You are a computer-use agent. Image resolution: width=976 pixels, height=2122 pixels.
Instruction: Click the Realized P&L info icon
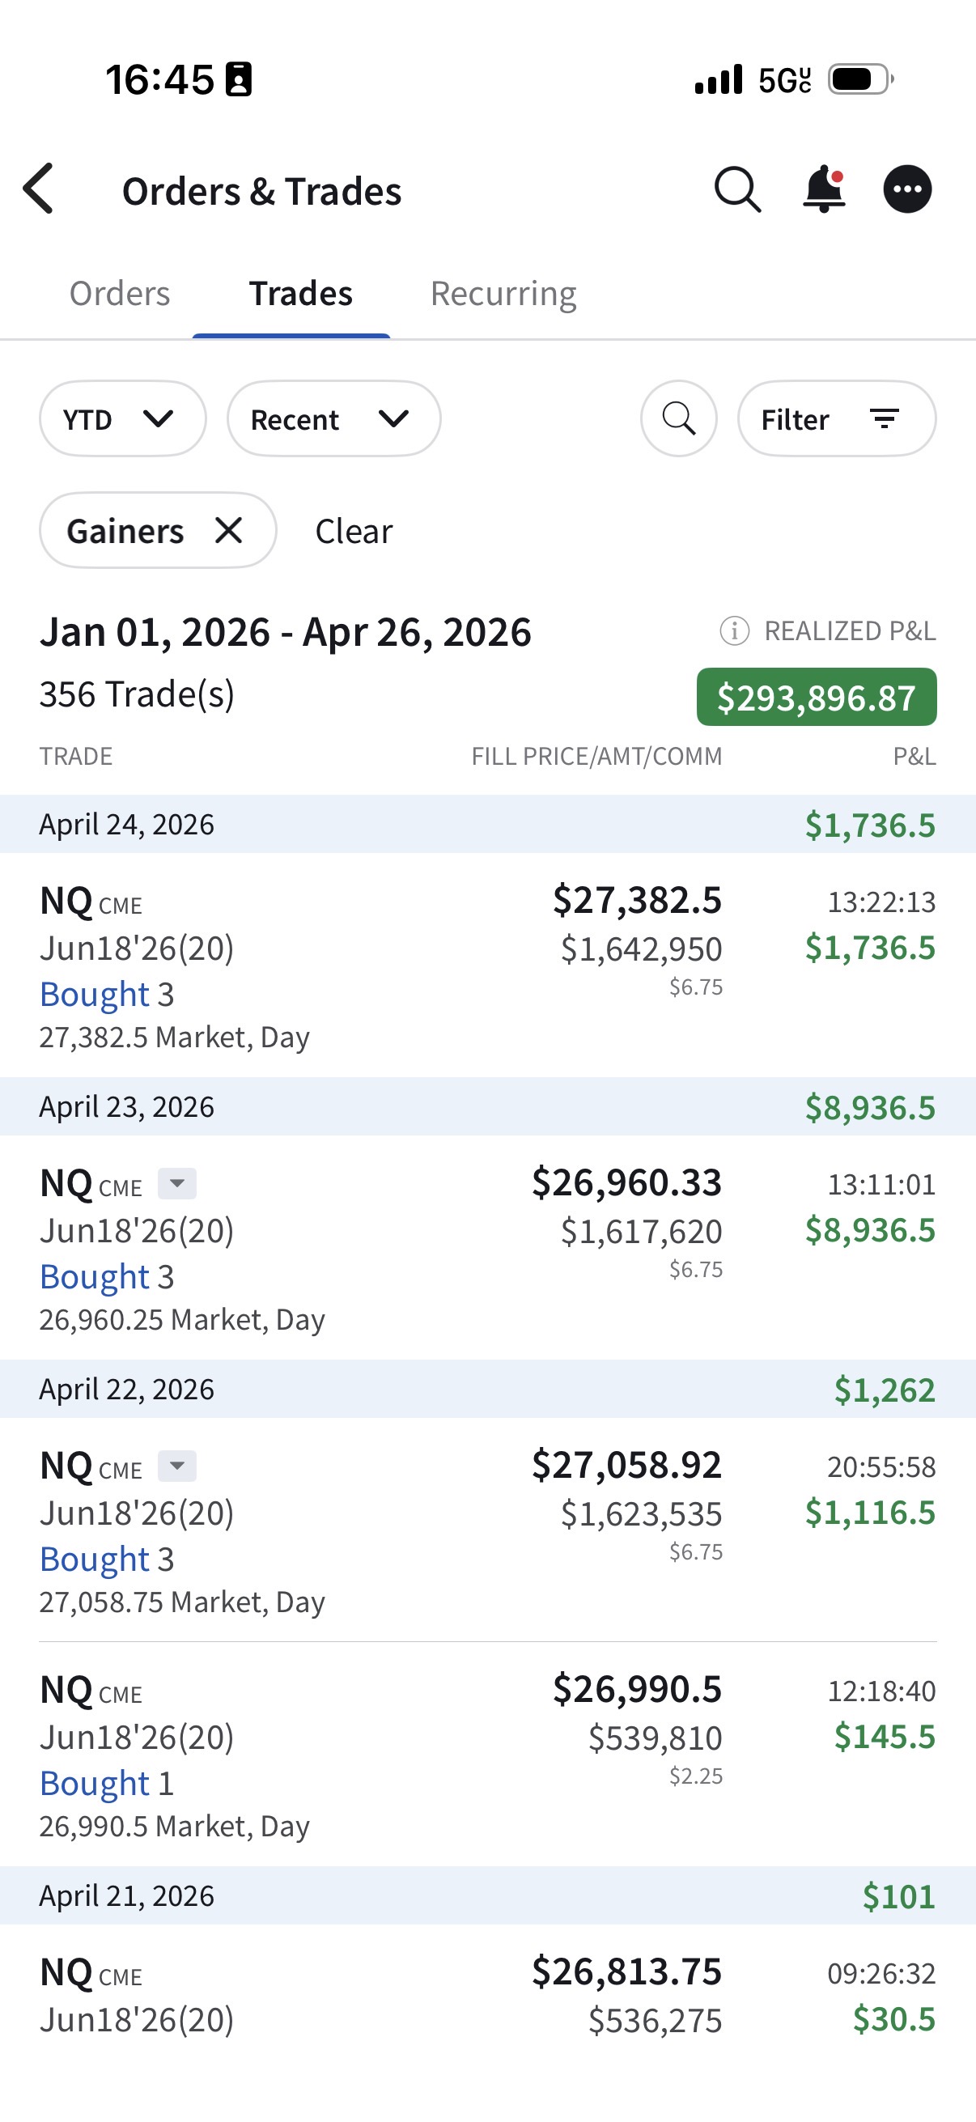click(x=734, y=631)
